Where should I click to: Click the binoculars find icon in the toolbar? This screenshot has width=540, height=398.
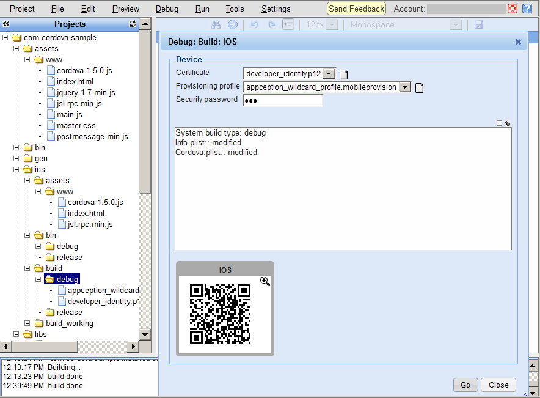pos(216,25)
